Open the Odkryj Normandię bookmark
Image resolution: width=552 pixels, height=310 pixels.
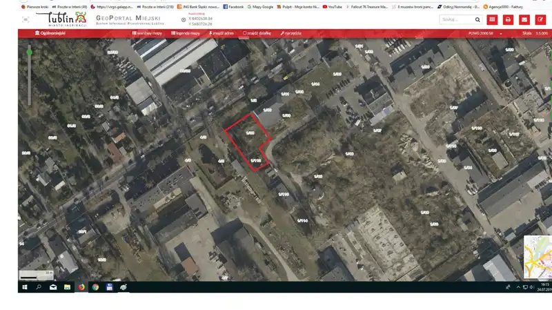[458, 7]
